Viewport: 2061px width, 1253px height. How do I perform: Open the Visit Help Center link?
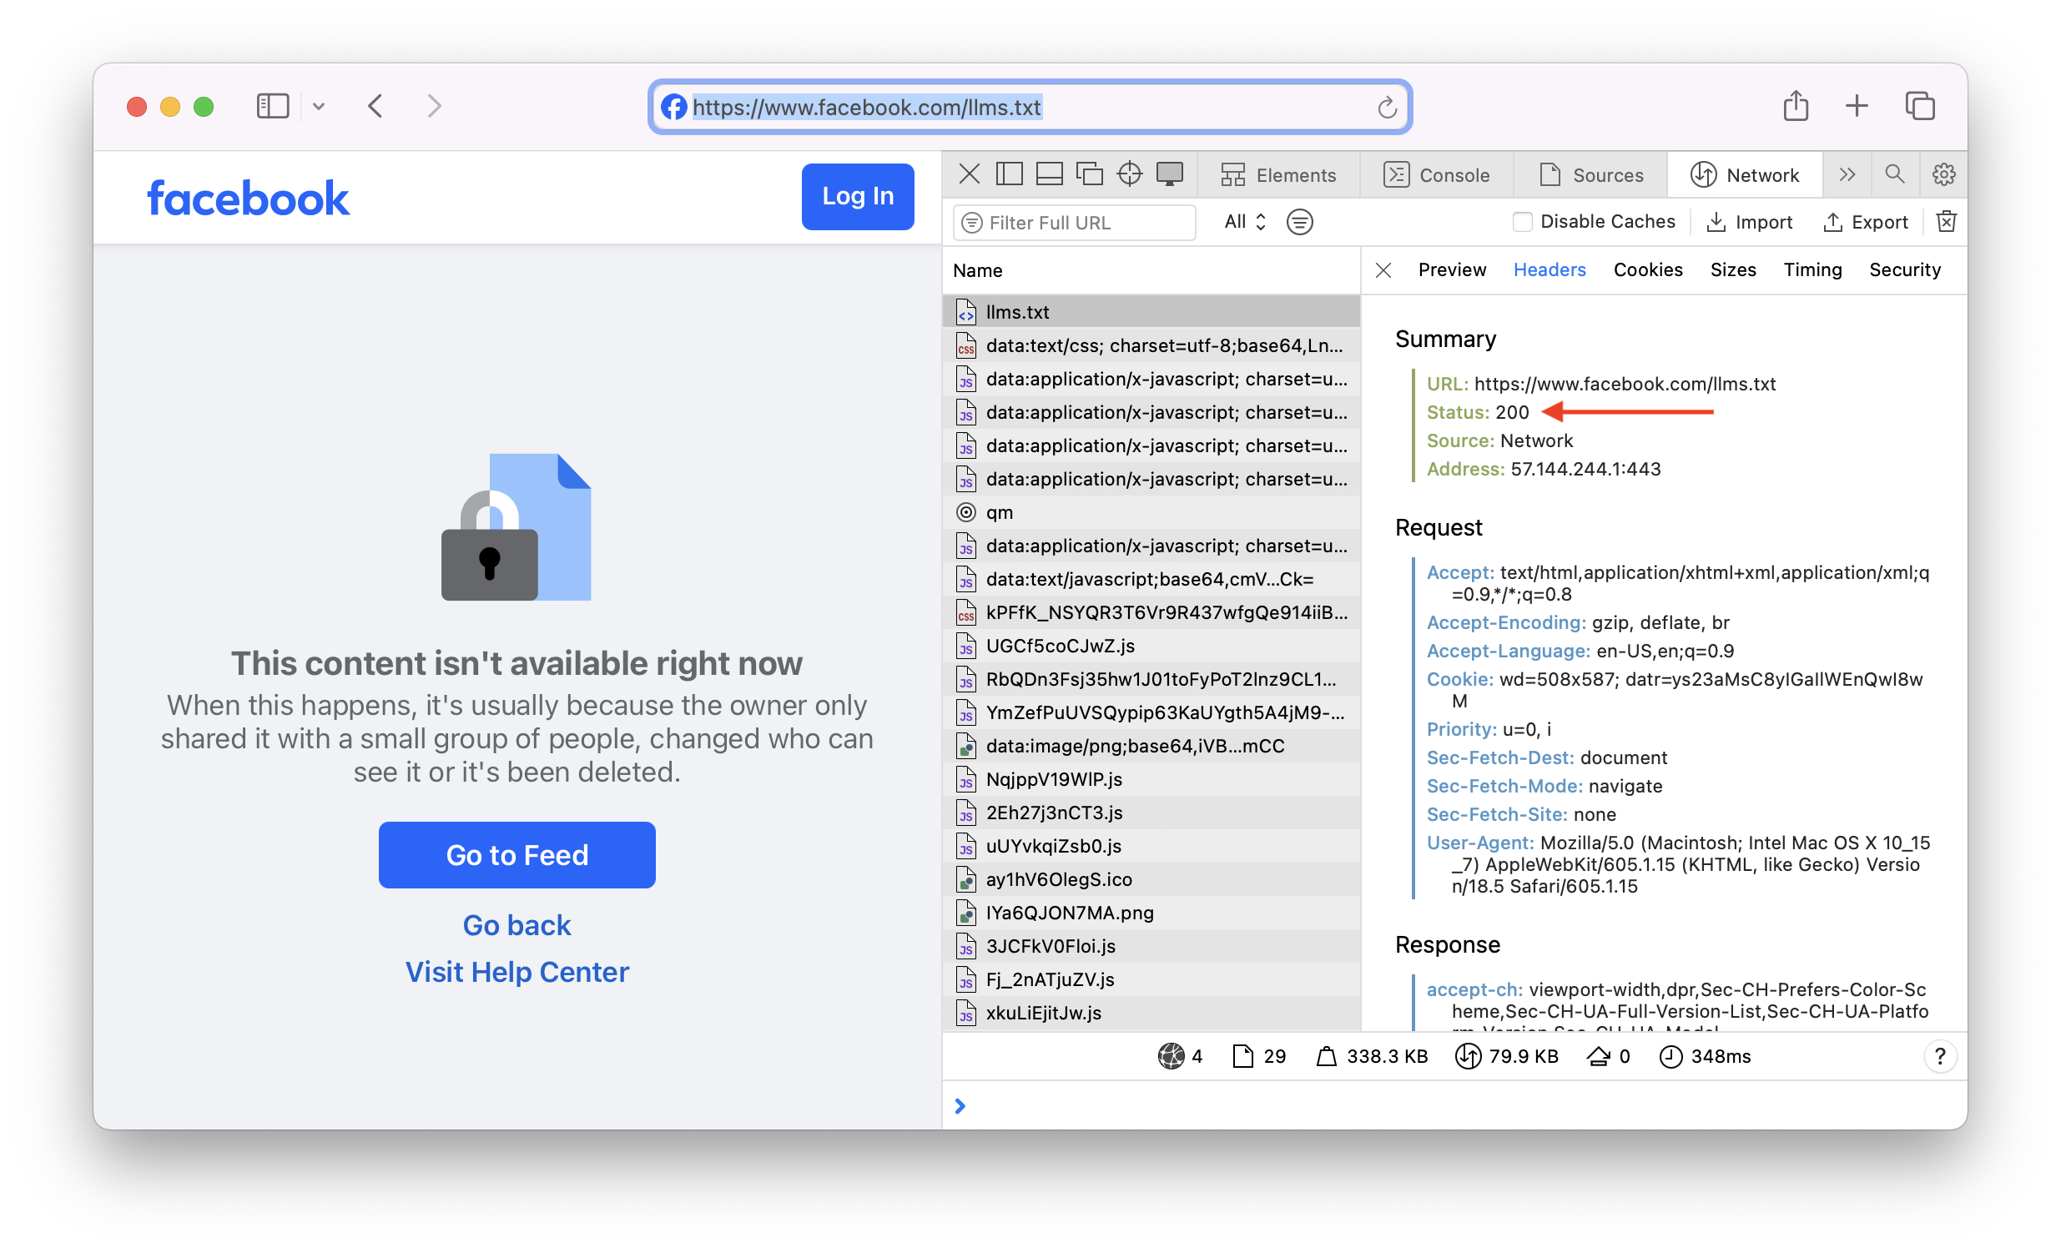click(x=517, y=971)
